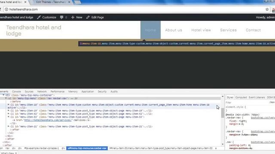Open the Contact page link
275x154 pixels.
[x=253, y=30]
